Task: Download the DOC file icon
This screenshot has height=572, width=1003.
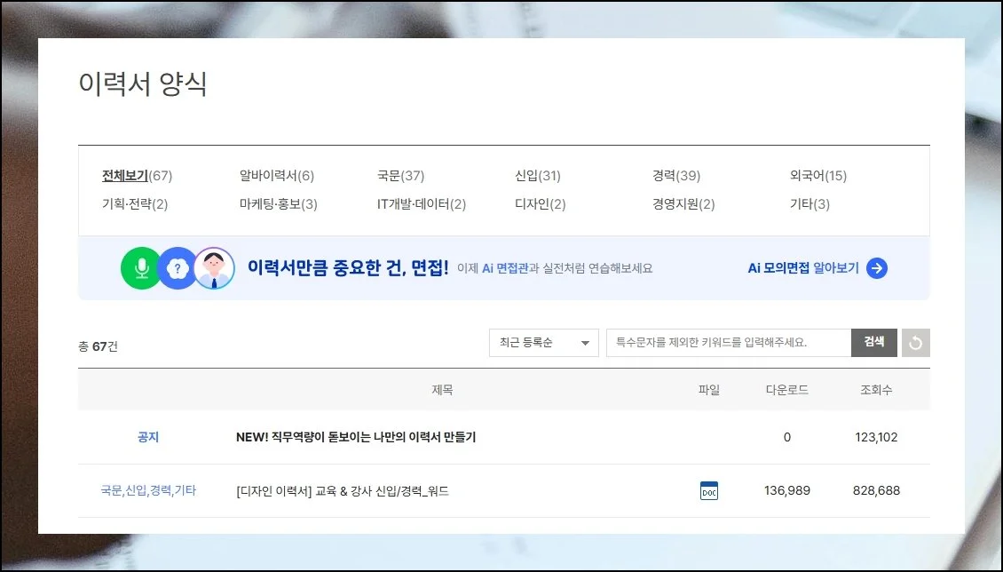Action: point(708,491)
